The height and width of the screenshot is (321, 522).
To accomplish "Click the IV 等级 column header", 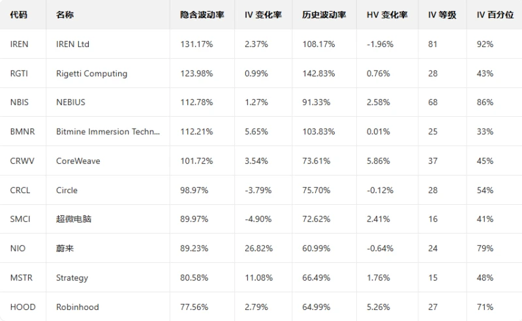I will (x=442, y=15).
